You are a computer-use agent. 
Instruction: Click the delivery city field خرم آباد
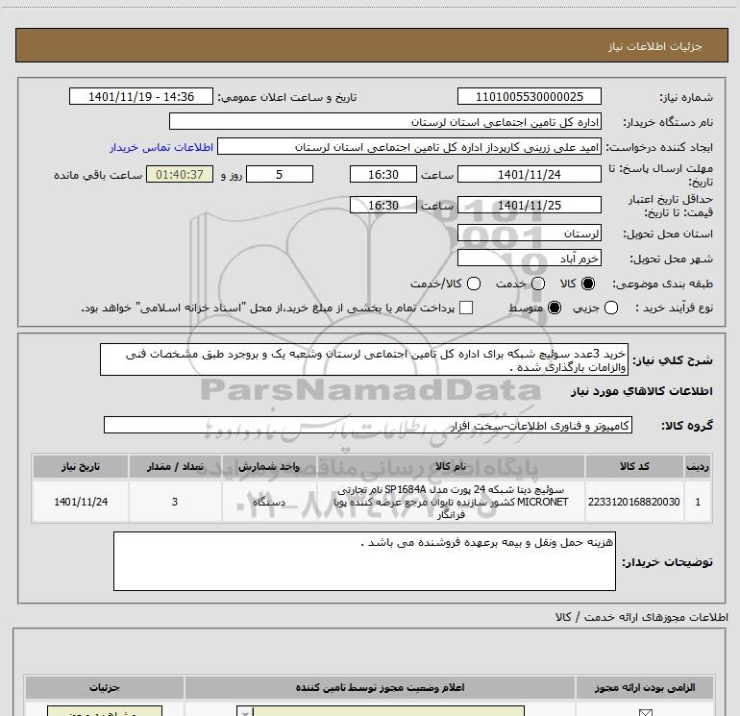tap(529, 259)
